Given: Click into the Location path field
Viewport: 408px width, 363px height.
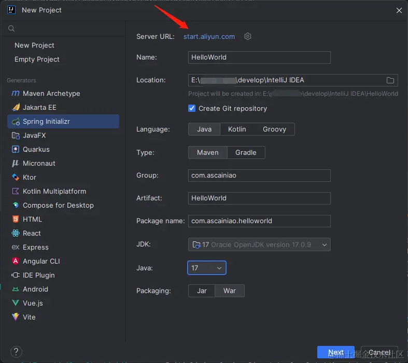Looking at the screenshot, I should pyautogui.click(x=286, y=80).
